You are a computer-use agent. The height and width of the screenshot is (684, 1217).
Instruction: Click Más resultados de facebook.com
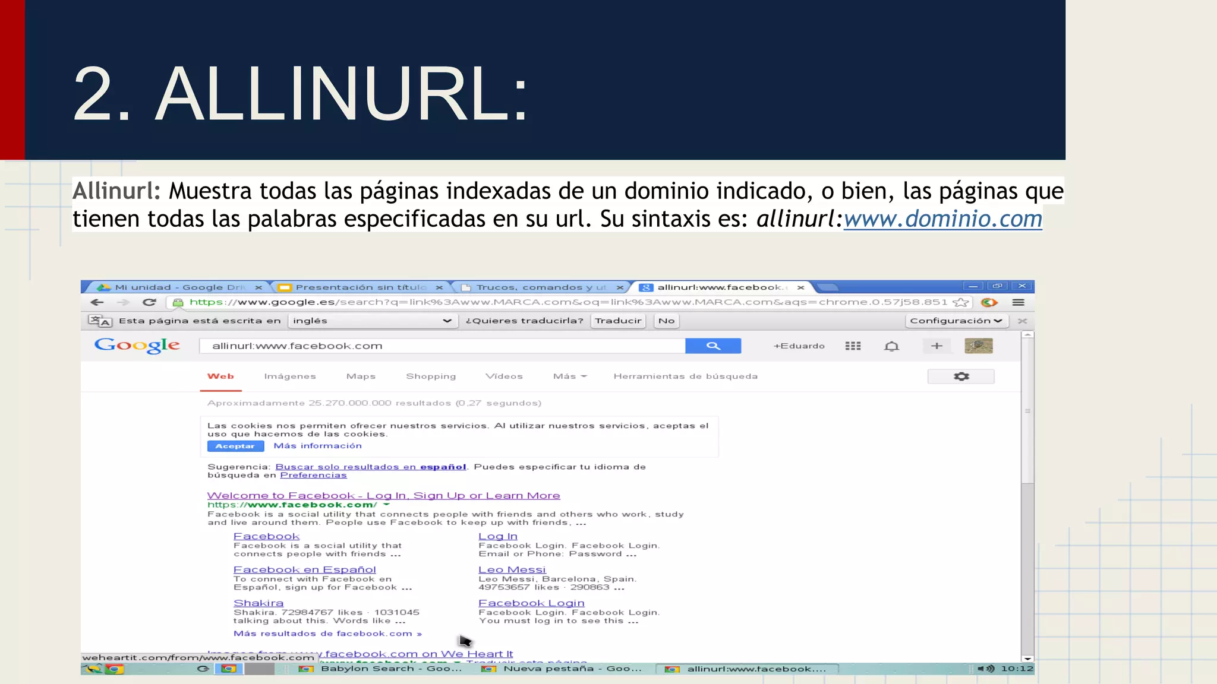pos(327,634)
